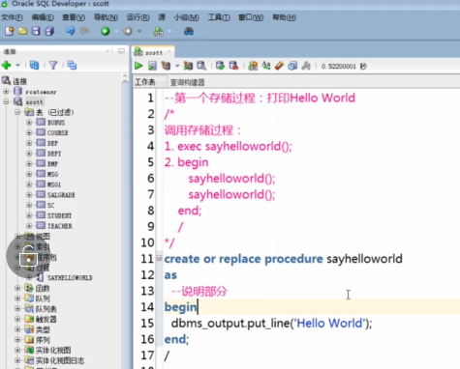The height and width of the screenshot is (369, 460).
Task: Click the green Back navigation button
Action: [x=106, y=31]
